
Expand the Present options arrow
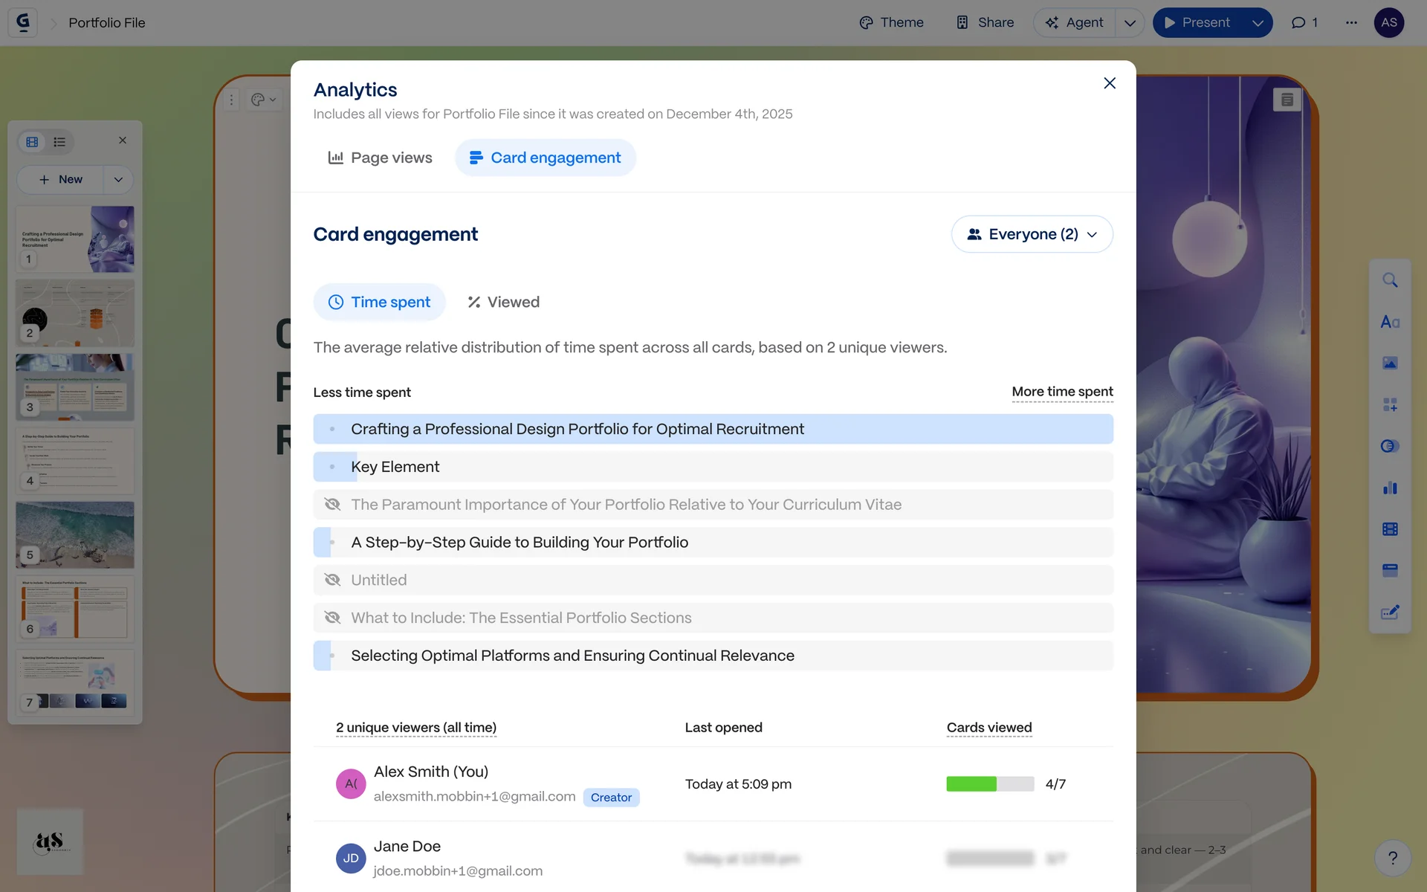(x=1258, y=22)
